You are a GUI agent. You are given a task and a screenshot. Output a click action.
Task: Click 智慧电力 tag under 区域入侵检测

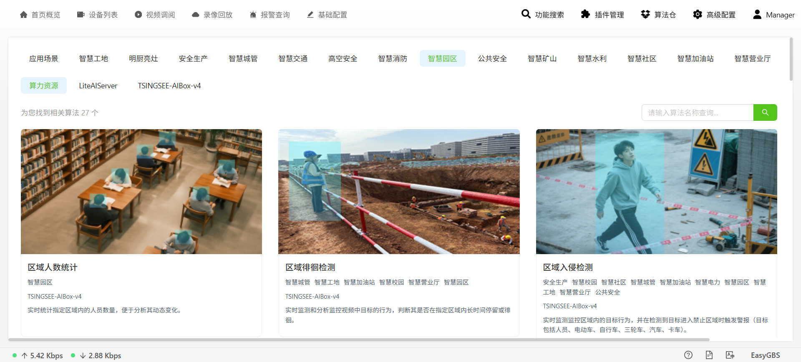(708, 282)
